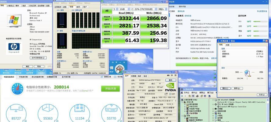This screenshot has height=122, width=271.
Task: Toggle the UEFI checkbox in GPU-Z
Action: tap(170, 94)
